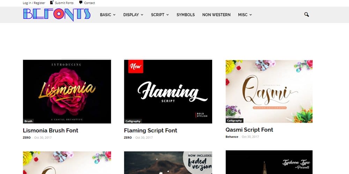
Task: Open the SCRIPT menu item
Action: coord(158,15)
